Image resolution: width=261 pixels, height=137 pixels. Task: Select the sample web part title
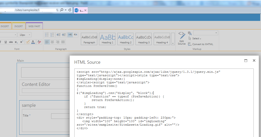(29, 105)
